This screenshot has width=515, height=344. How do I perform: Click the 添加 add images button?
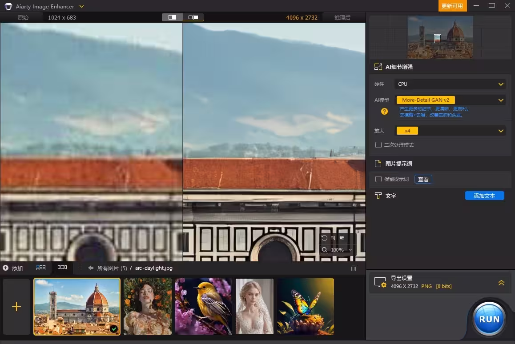(13, 268)
